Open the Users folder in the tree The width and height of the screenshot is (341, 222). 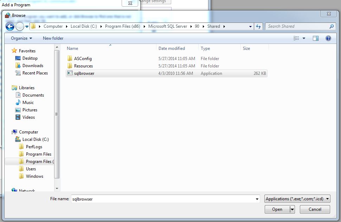click(31, 169)
